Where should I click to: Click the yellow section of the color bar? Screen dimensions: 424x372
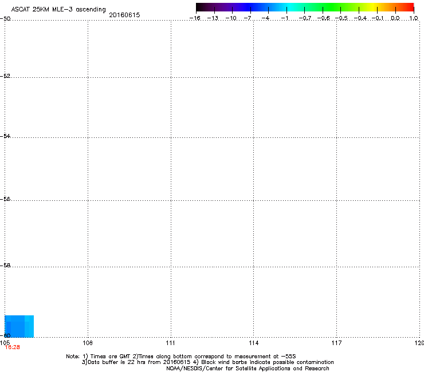coord(373,7)
